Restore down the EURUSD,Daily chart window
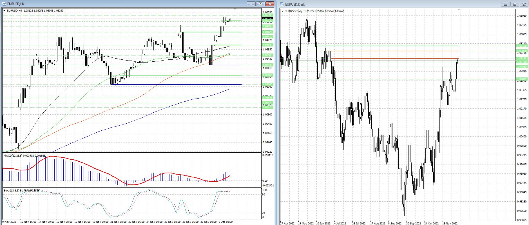This screenshot has width=529, height=225. (515, 5)
